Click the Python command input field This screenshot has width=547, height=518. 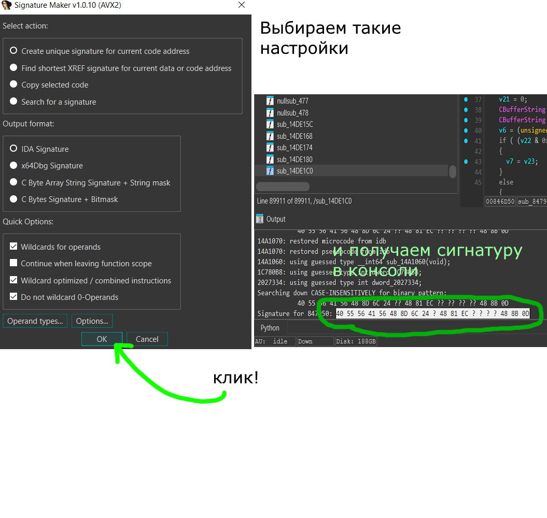[x=417, y=328]
